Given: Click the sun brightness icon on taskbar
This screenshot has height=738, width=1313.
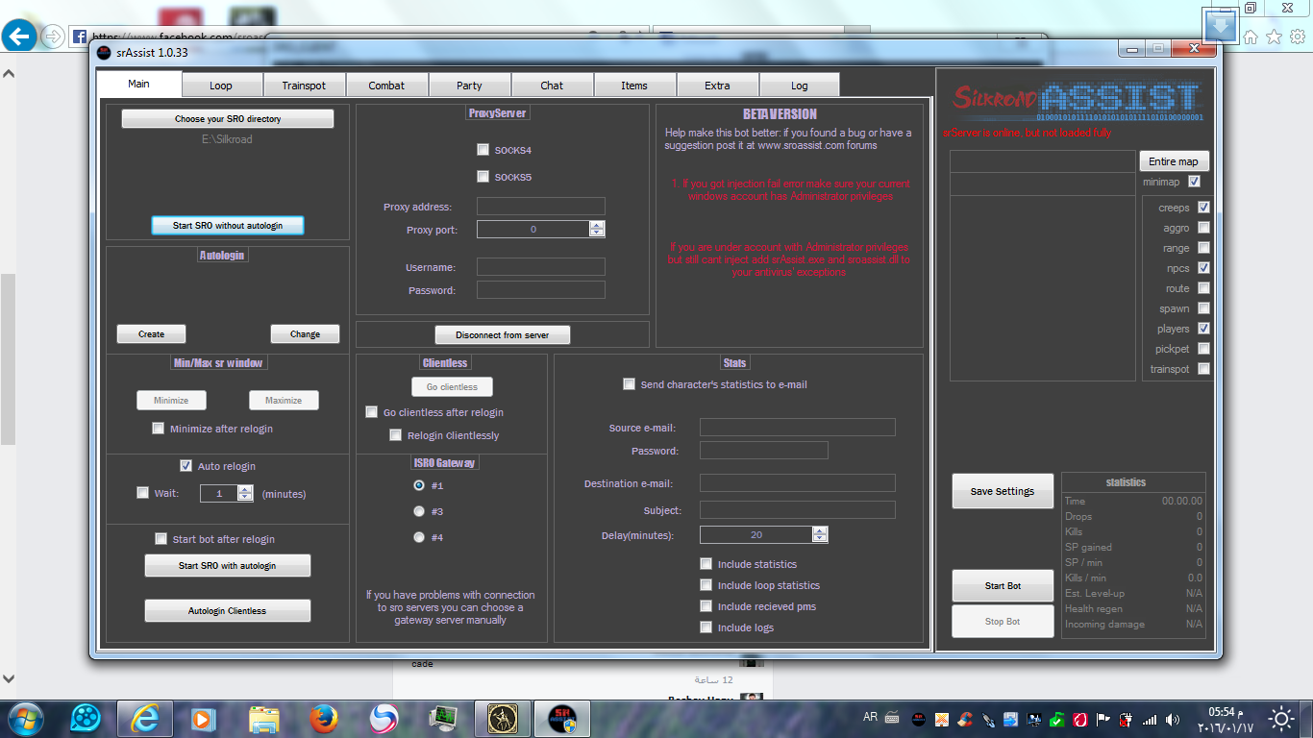Looking at the screenshot, I should [1281, 719].
